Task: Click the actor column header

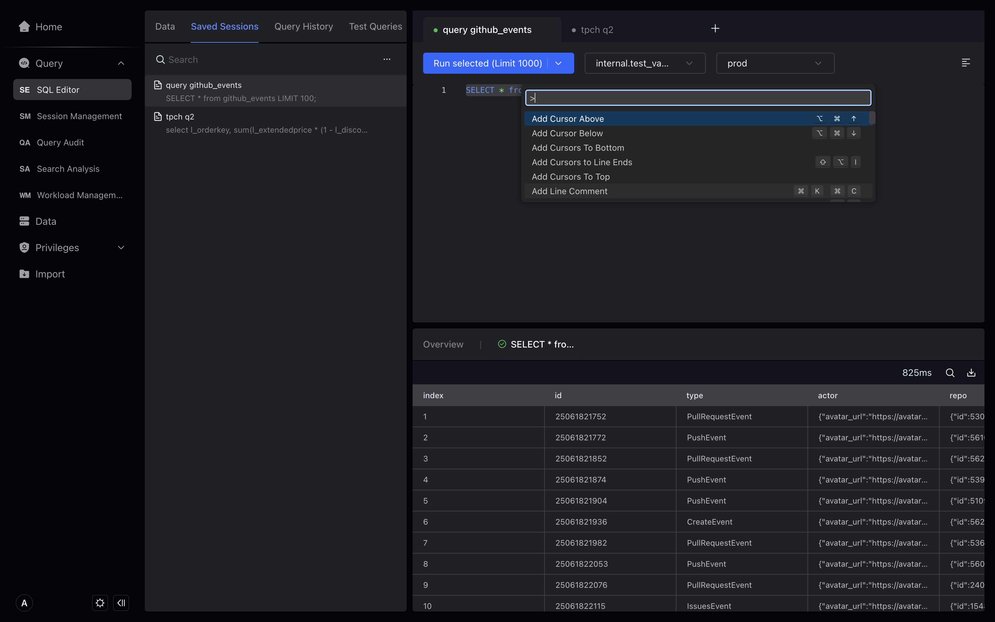Action: [x=873, y=395]
